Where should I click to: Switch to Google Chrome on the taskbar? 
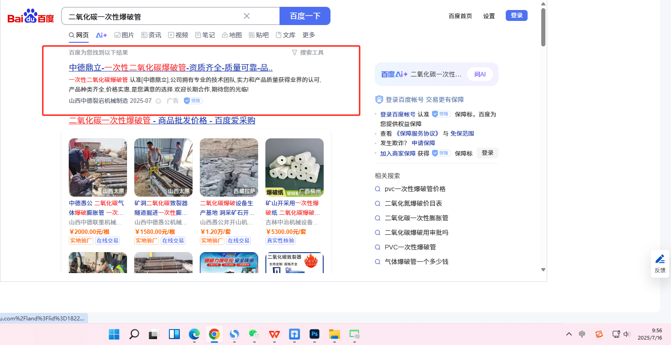click(x=214, y=335)
